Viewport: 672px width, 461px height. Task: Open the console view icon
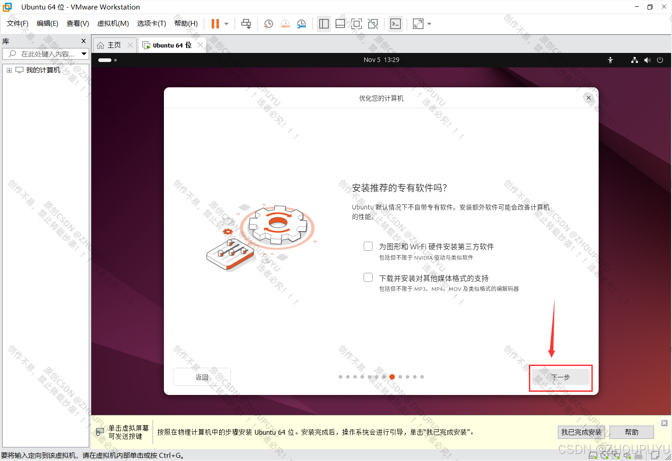point(395,24)
